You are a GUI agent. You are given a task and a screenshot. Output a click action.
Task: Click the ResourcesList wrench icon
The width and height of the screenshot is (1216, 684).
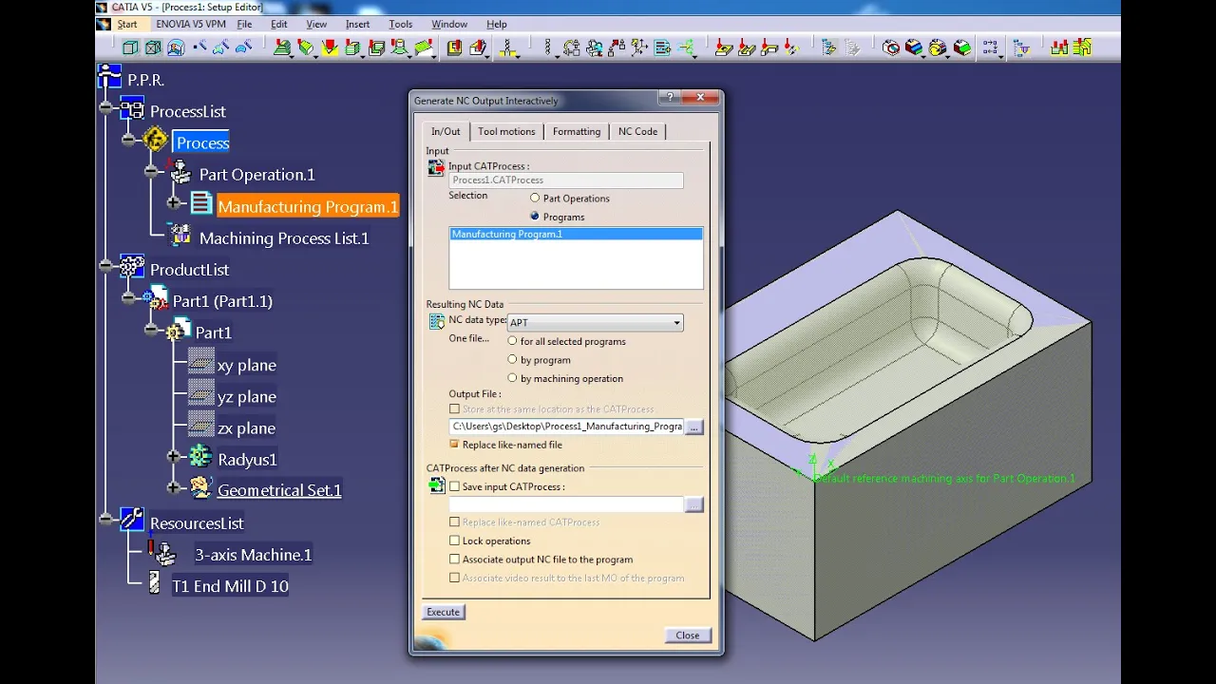[x=132, y=521]
